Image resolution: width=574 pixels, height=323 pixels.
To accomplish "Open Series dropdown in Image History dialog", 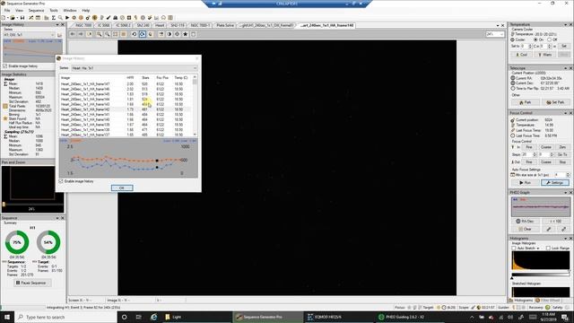I will pyautogui.click(x=135, y=68).
